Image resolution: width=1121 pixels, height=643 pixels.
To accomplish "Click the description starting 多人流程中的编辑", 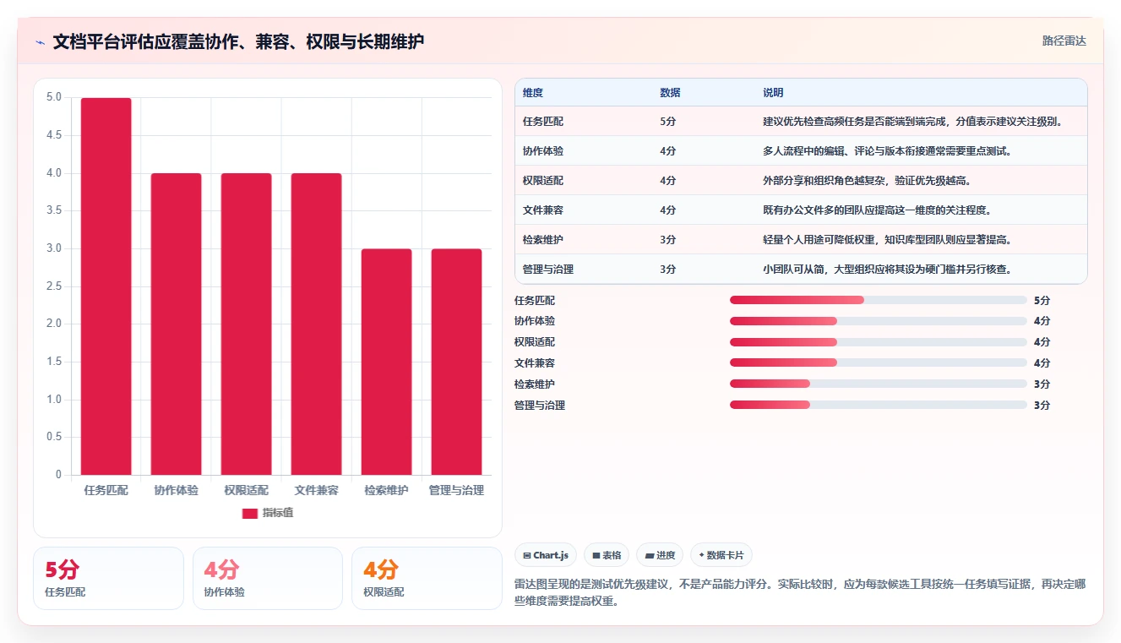I will tap(886, 151).
